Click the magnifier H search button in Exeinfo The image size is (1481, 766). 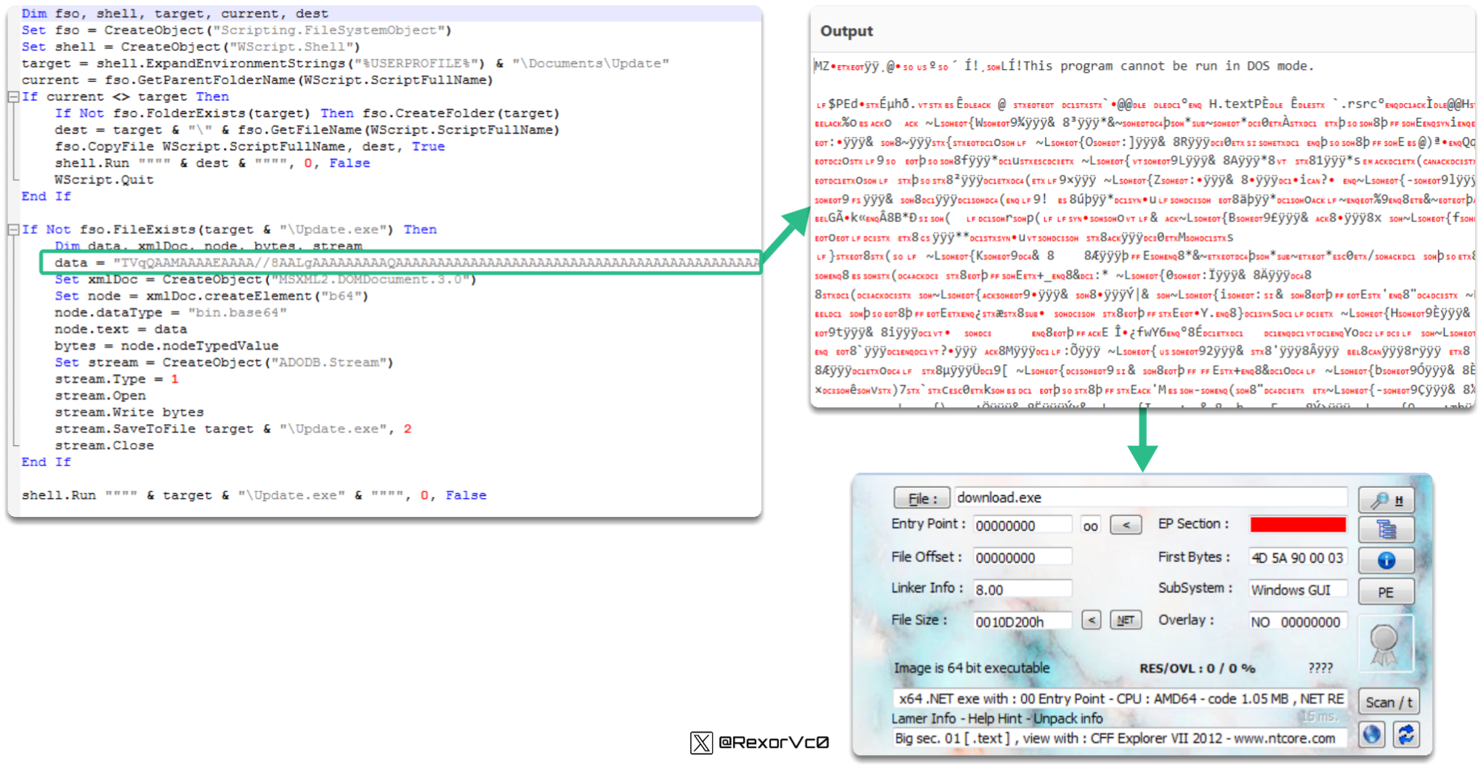click(1386, 500)
